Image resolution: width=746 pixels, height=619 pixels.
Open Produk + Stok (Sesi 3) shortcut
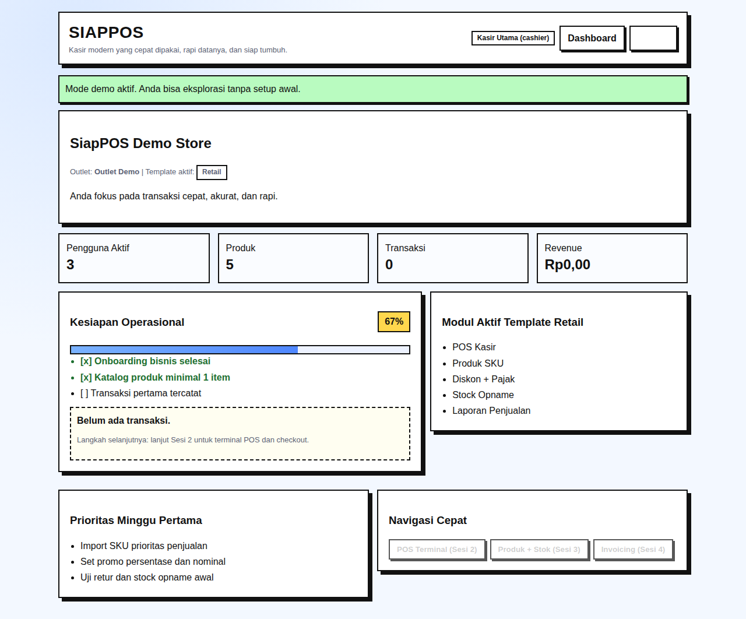pyautogui.click(x=539, y=550)
